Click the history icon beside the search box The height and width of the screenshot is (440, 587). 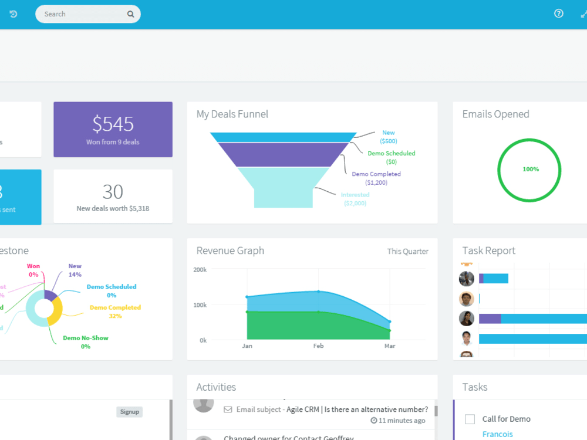(x=14, y=14)
